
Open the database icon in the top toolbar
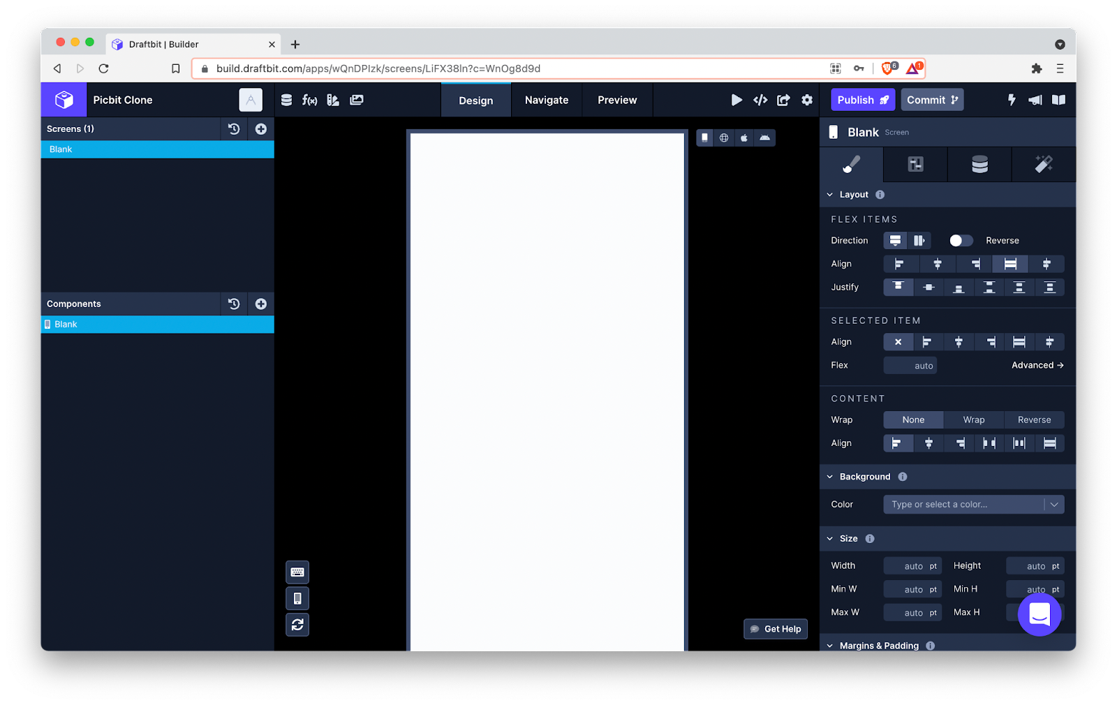[x=286, y=99]
